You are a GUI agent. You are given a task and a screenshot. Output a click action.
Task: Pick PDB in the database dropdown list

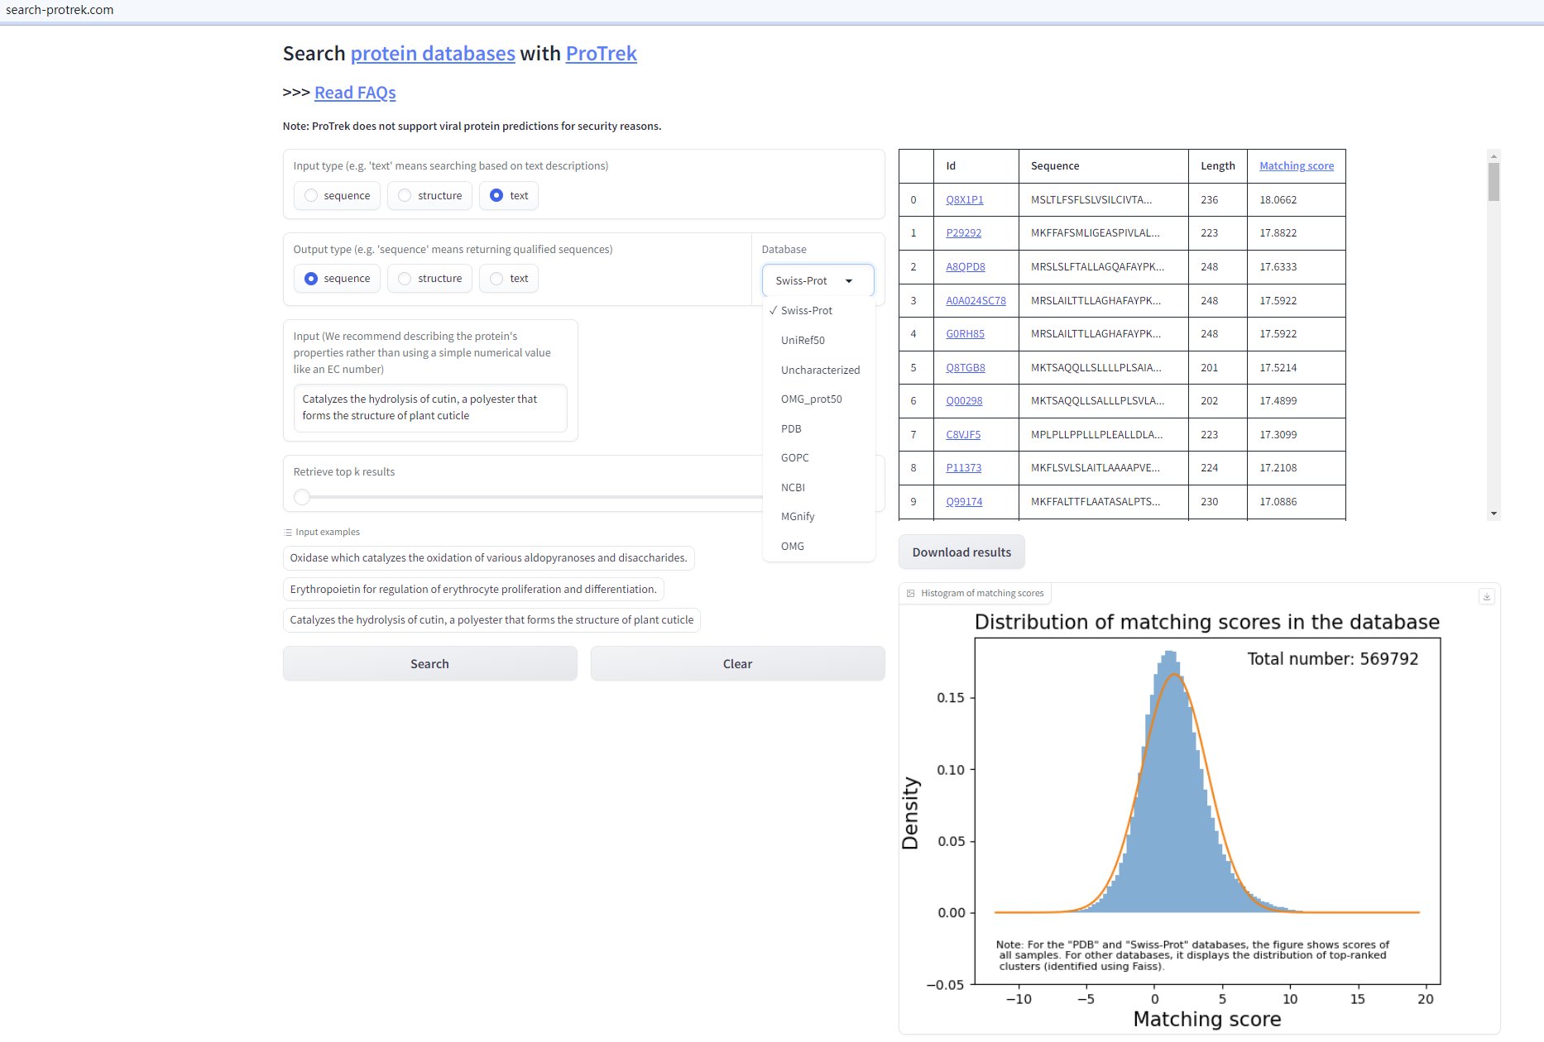[791, 428]
